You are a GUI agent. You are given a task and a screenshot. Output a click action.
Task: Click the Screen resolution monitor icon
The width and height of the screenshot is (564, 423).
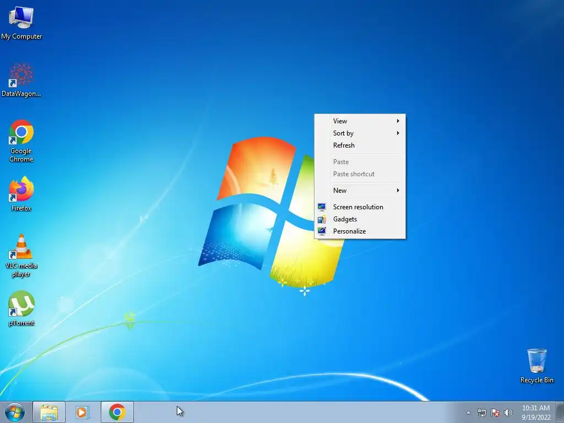[322, 207]
